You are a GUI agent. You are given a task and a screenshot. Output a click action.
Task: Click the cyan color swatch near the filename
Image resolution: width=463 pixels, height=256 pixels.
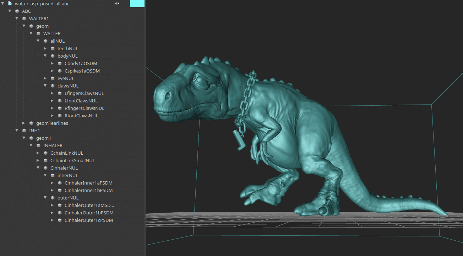pos(137,4)
